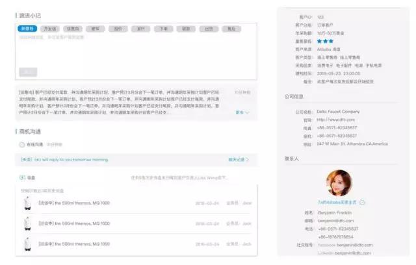416x265 pixels.
Task: Click the 联系人 section heading
Action: coord(292,158)
